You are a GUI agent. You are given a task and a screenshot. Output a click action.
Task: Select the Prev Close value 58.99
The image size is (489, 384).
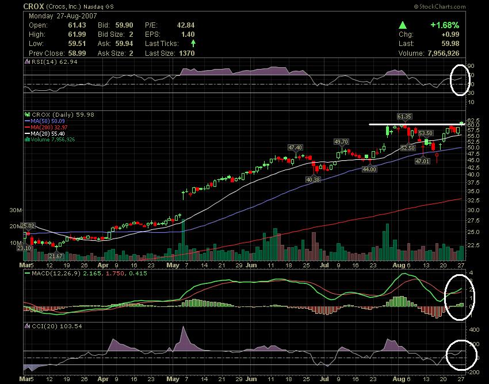(x=77, y=53)
